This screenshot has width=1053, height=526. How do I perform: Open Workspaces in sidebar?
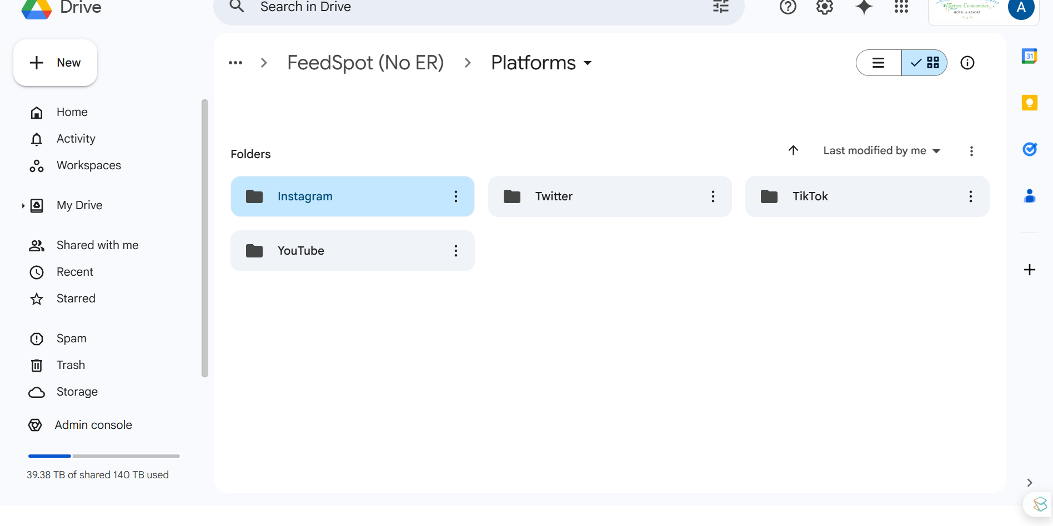tap(89, 165)
